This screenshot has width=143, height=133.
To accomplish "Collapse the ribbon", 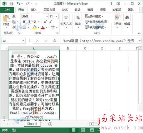I will coord(139,33).
